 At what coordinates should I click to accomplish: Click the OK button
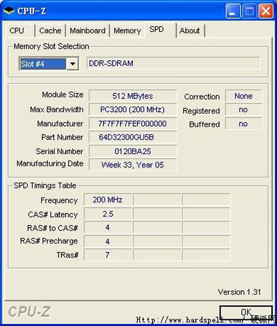click(246, 312)
